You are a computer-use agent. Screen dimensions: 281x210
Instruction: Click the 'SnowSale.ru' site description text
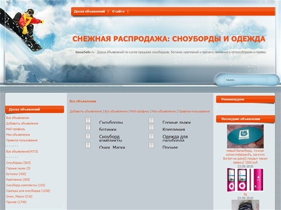click(171, 52)
